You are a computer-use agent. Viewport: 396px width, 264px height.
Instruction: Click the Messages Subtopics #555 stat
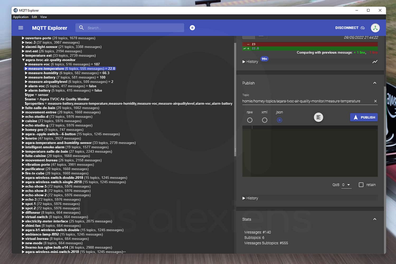[266, 243]
